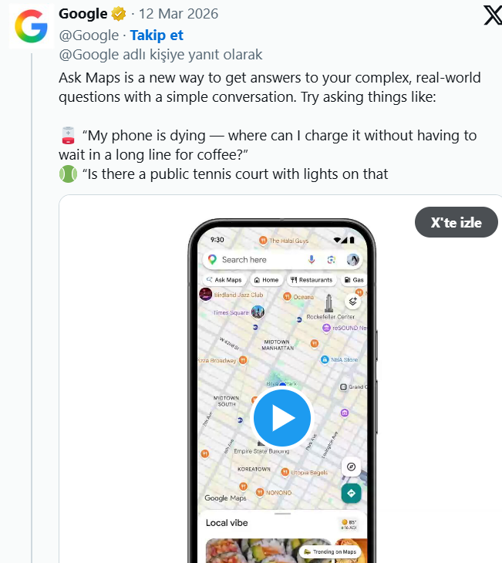Click the verified badge next to Google
502x563 pixels.
(119, 14)
